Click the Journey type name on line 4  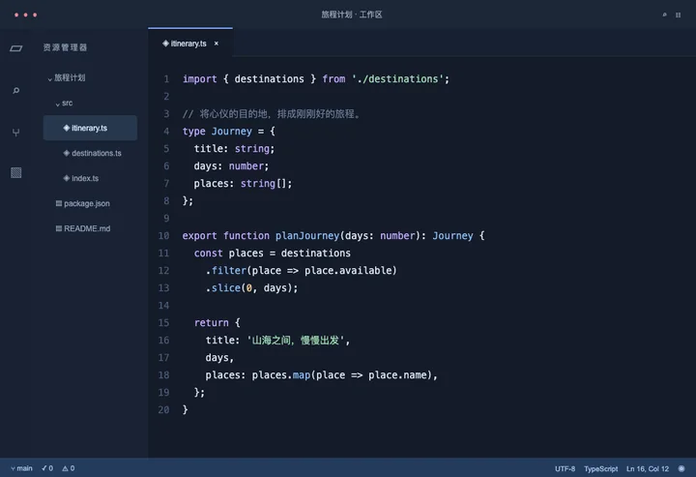point(232,132)
